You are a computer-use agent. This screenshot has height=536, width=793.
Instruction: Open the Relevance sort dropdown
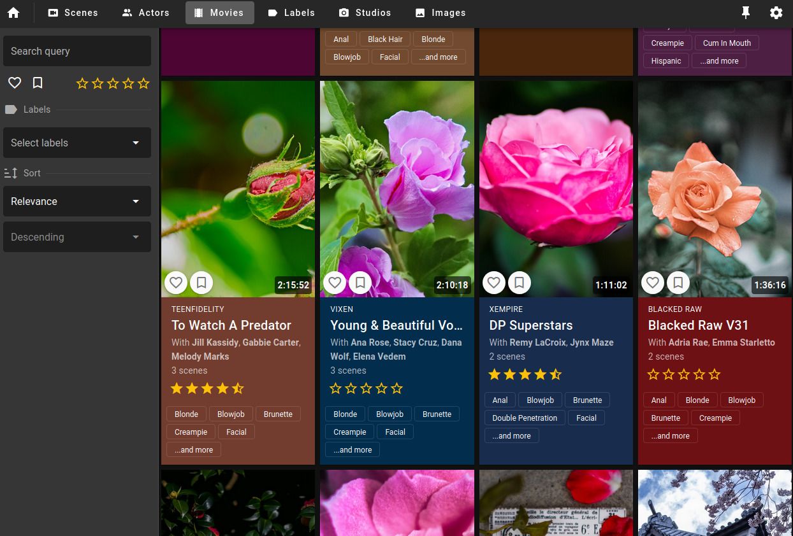pyautogui.click(x=77, y=201)
